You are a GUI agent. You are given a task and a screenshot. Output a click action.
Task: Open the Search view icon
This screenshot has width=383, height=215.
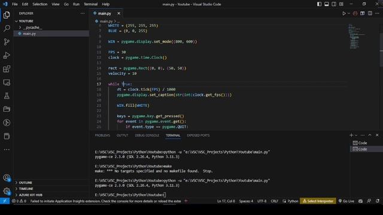7,28
